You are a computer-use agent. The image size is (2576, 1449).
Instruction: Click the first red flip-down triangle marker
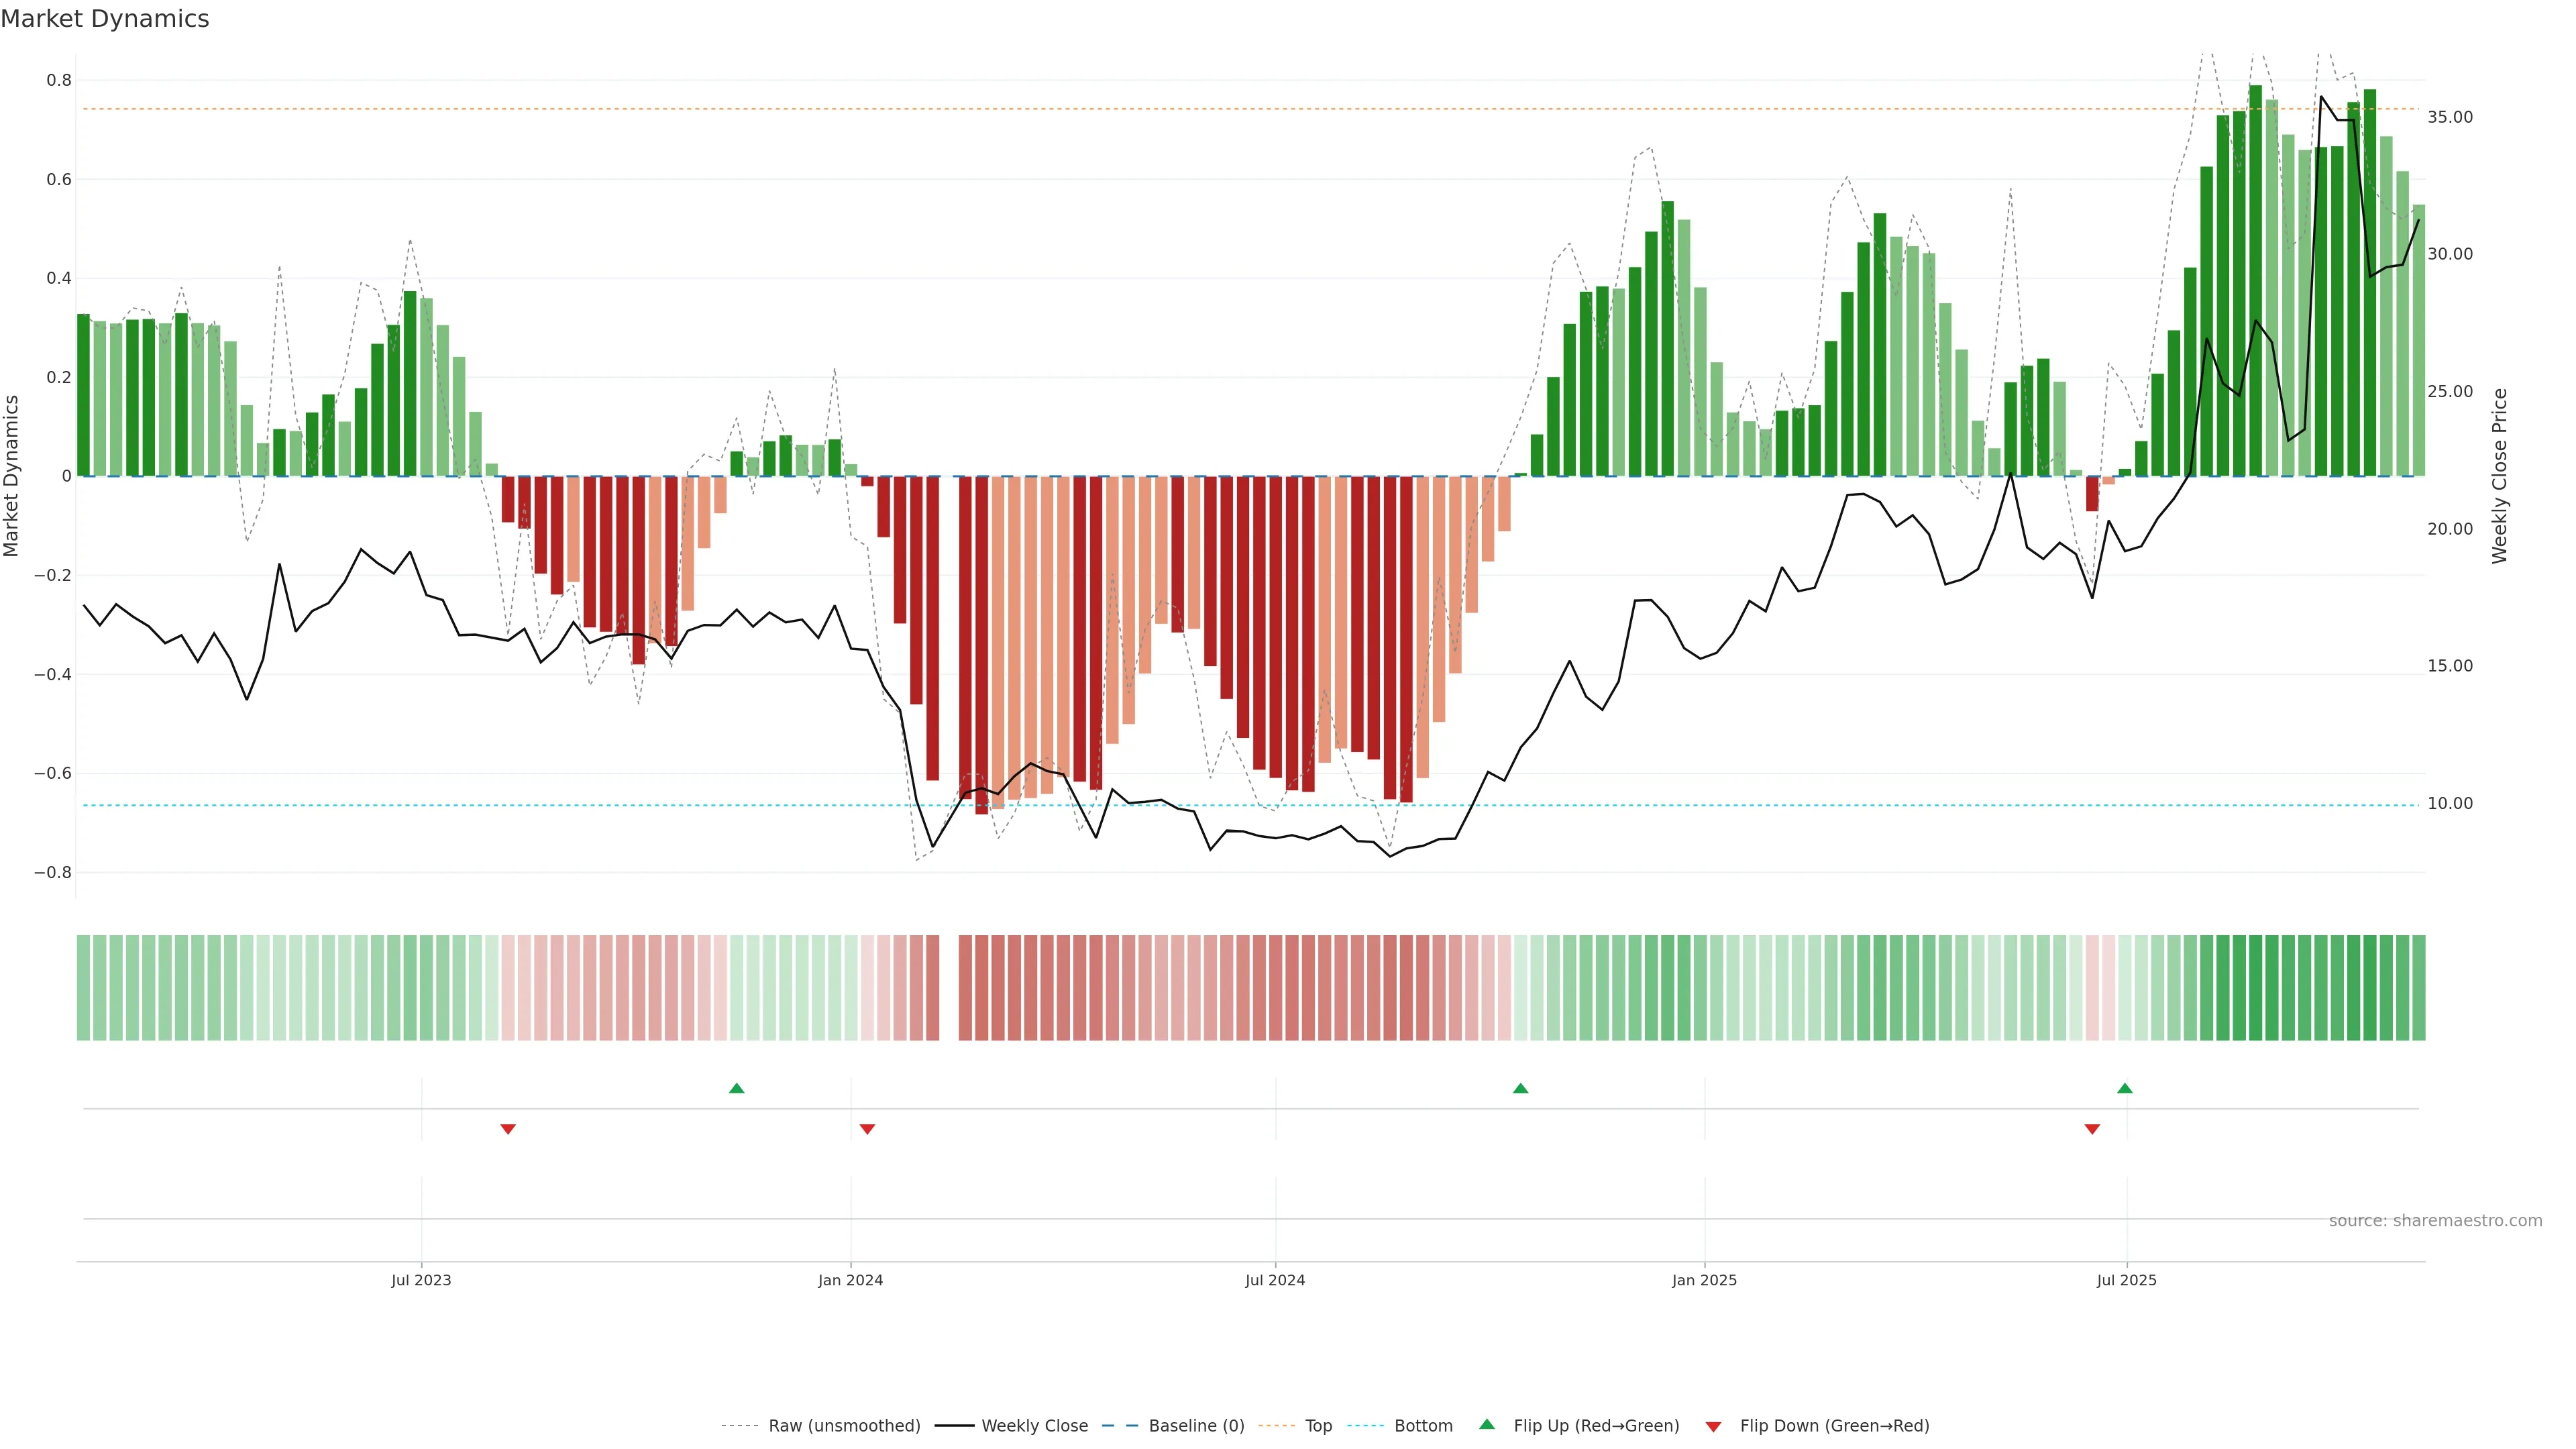pos(508,1129)
